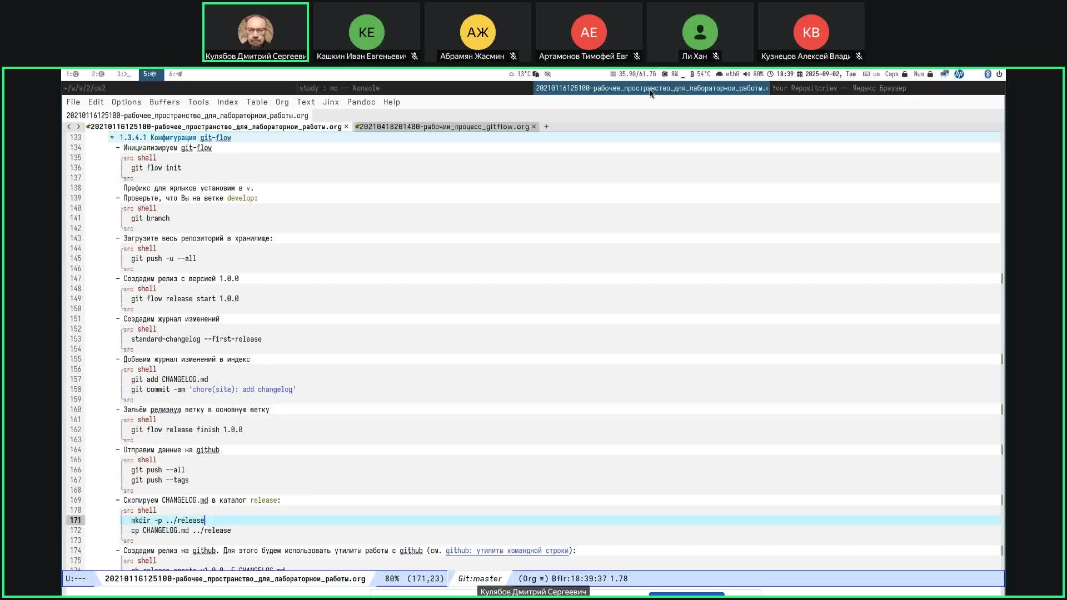Click the Num lock indicator
The height and width of the screenshot is (600, 1067).
pos(923,74)
